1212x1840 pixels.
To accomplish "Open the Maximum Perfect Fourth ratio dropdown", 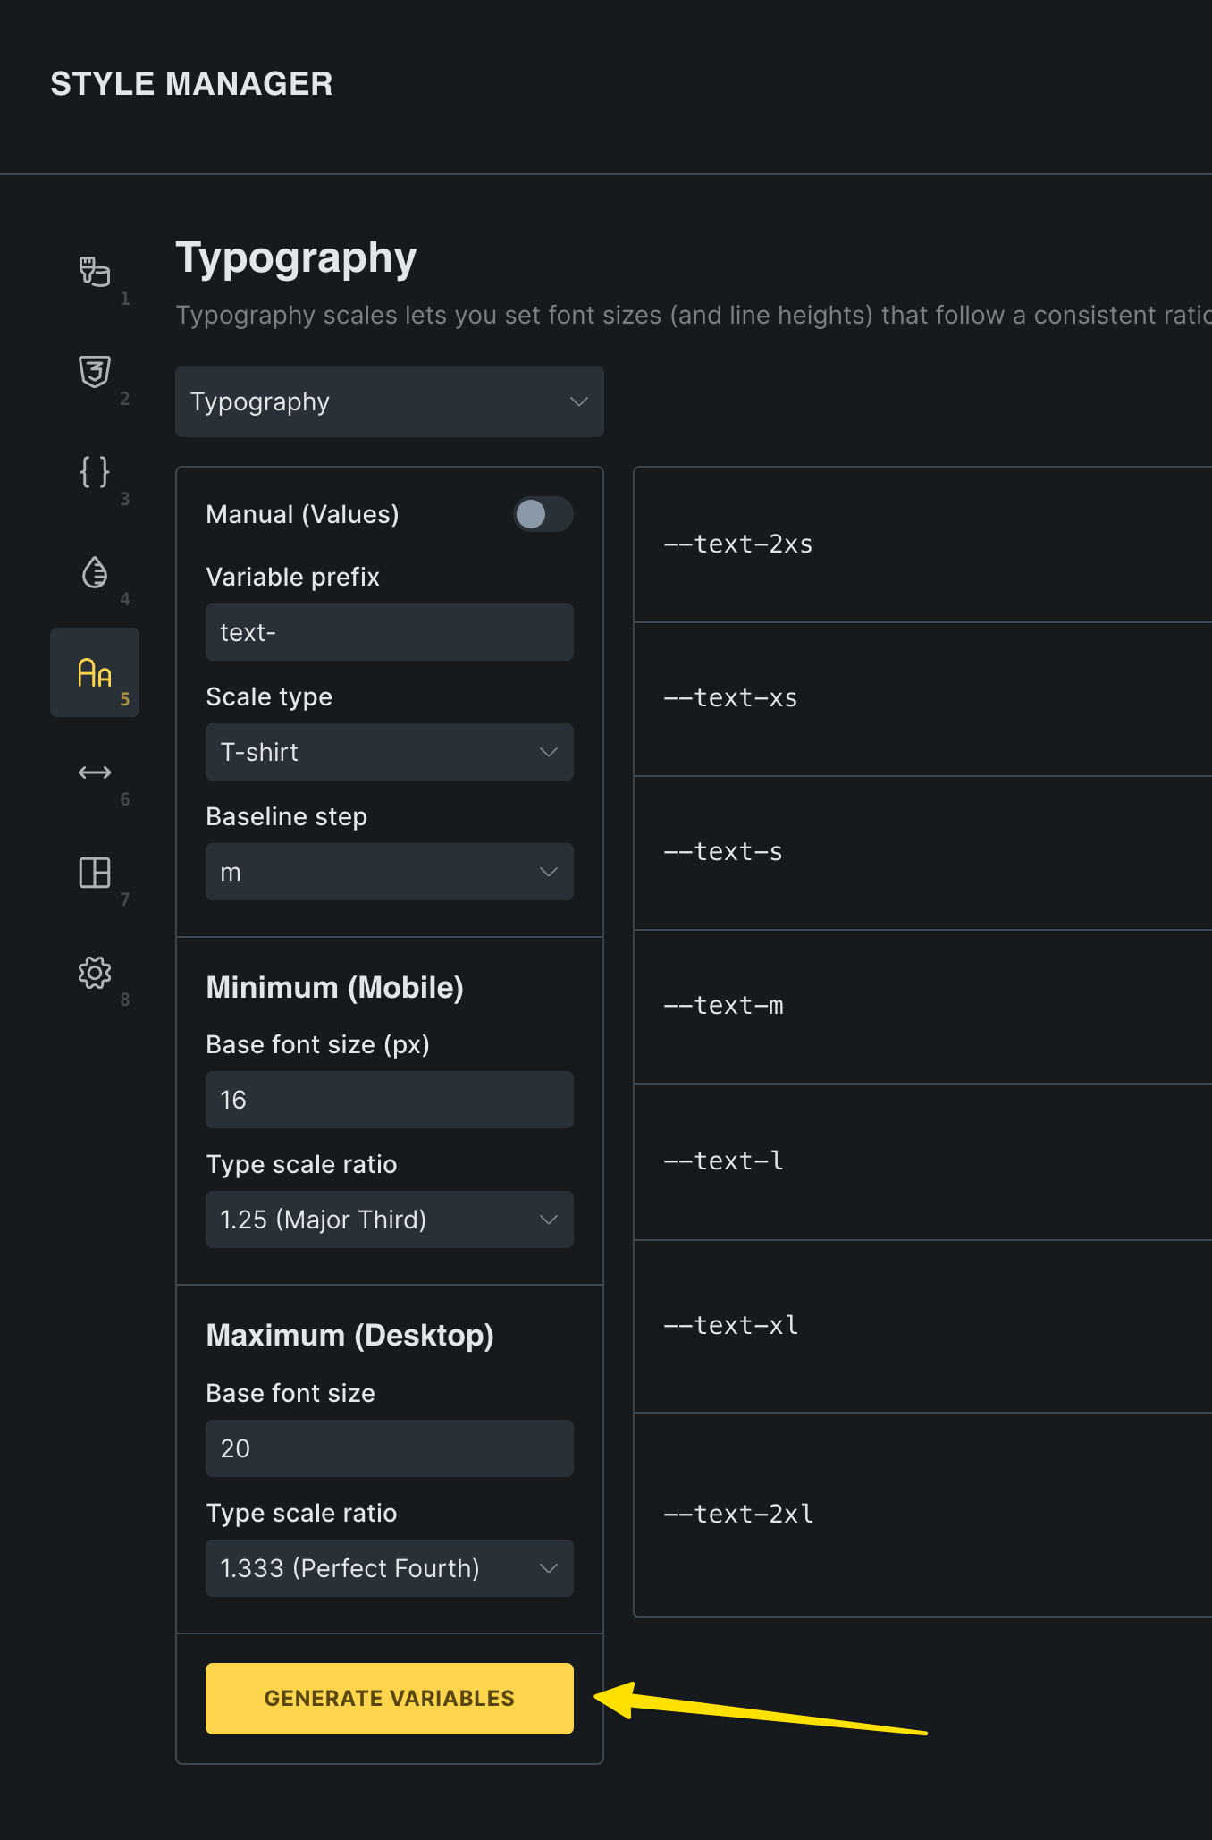I will pyautogui.click(x=389, y=1568).
